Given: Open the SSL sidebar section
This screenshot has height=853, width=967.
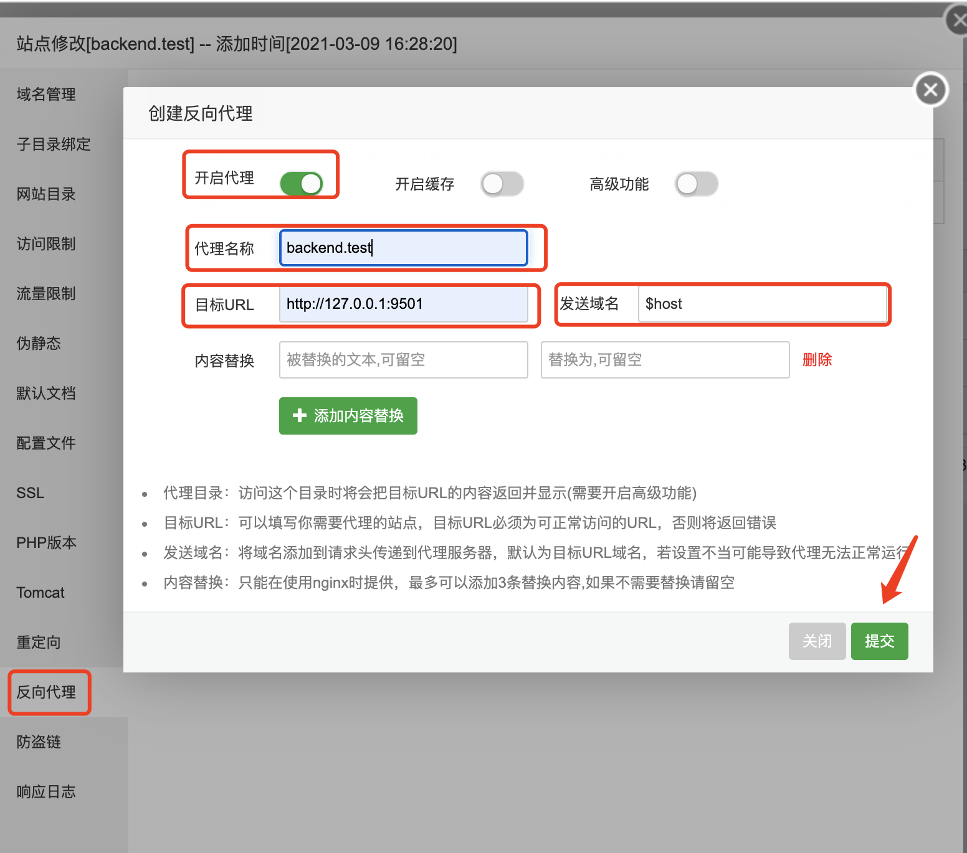Looking at the screenshot, I should click(x=31, y=493).
